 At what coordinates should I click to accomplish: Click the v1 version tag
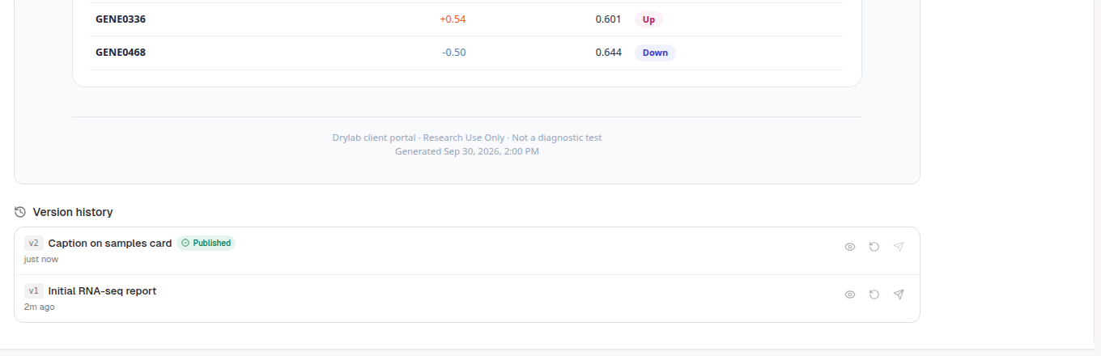tap(33, 290)
